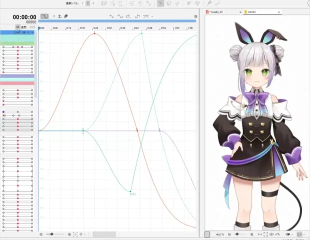Viewport: 310px width, 240px height.
Task: Close the Usako_01 tab
Action: click(240, 12)
